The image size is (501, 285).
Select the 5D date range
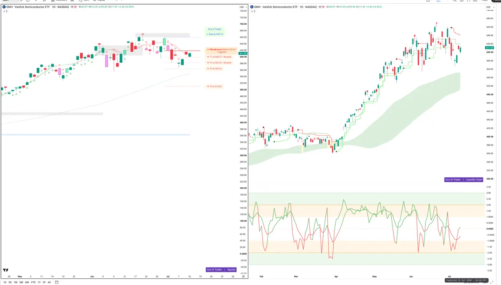pos(10,282)
